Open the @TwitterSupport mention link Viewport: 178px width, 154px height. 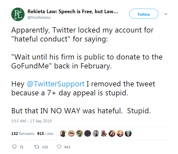tap(56, 84)
